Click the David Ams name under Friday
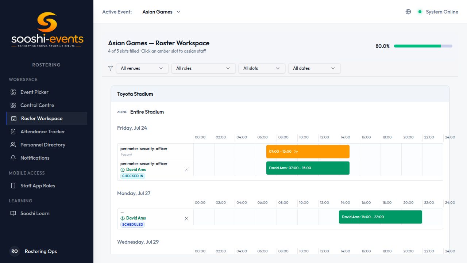 click(x=136, y=170)
